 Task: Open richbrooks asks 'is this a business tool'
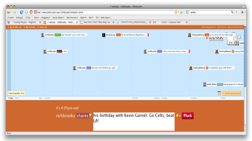(167, 51)
